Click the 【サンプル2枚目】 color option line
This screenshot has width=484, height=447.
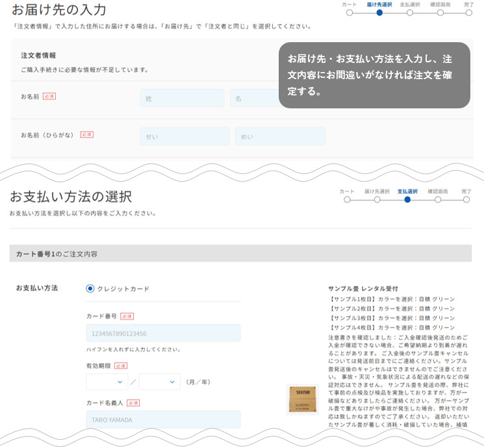click(391, 309)
